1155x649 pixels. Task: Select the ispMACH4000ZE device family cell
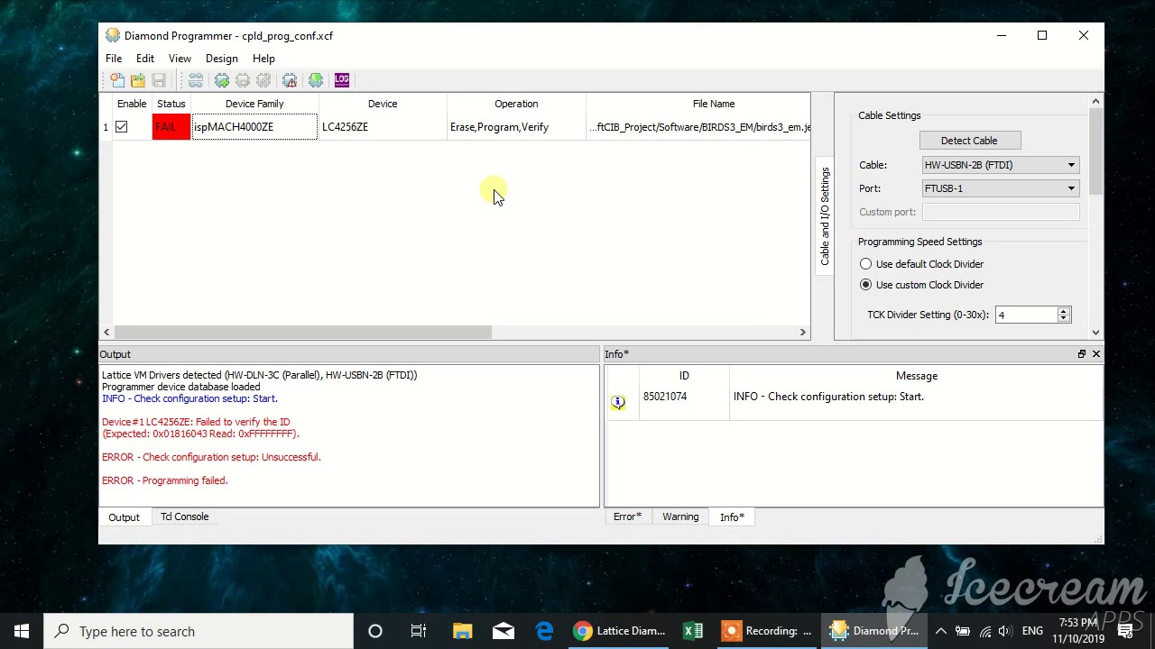tap(254, 127)
